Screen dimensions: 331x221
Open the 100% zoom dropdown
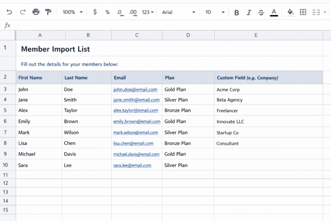[x=72, y=12]
